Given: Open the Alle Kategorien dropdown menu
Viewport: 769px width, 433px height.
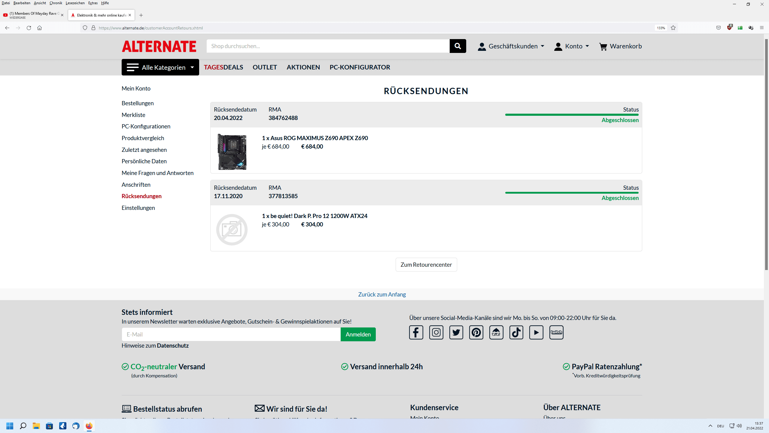Looking at the screenshot, I should (x=160, y=67).
